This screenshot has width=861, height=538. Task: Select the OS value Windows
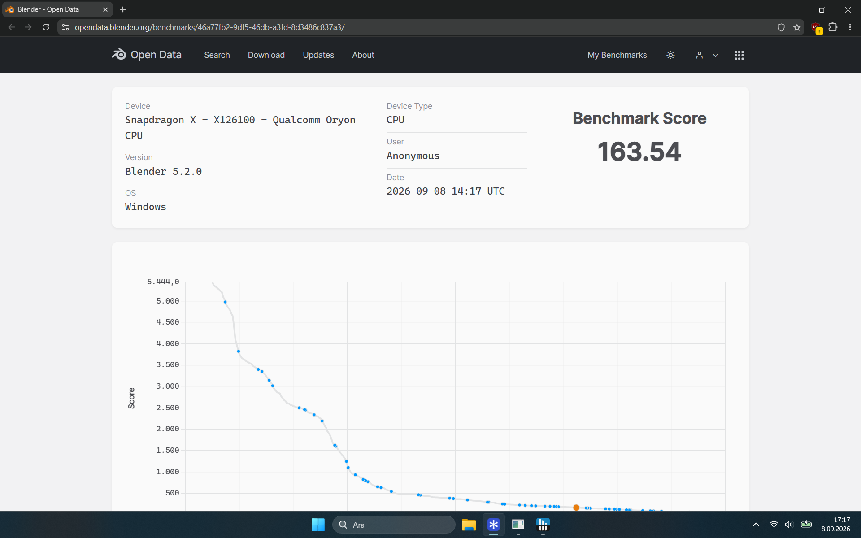145,207
